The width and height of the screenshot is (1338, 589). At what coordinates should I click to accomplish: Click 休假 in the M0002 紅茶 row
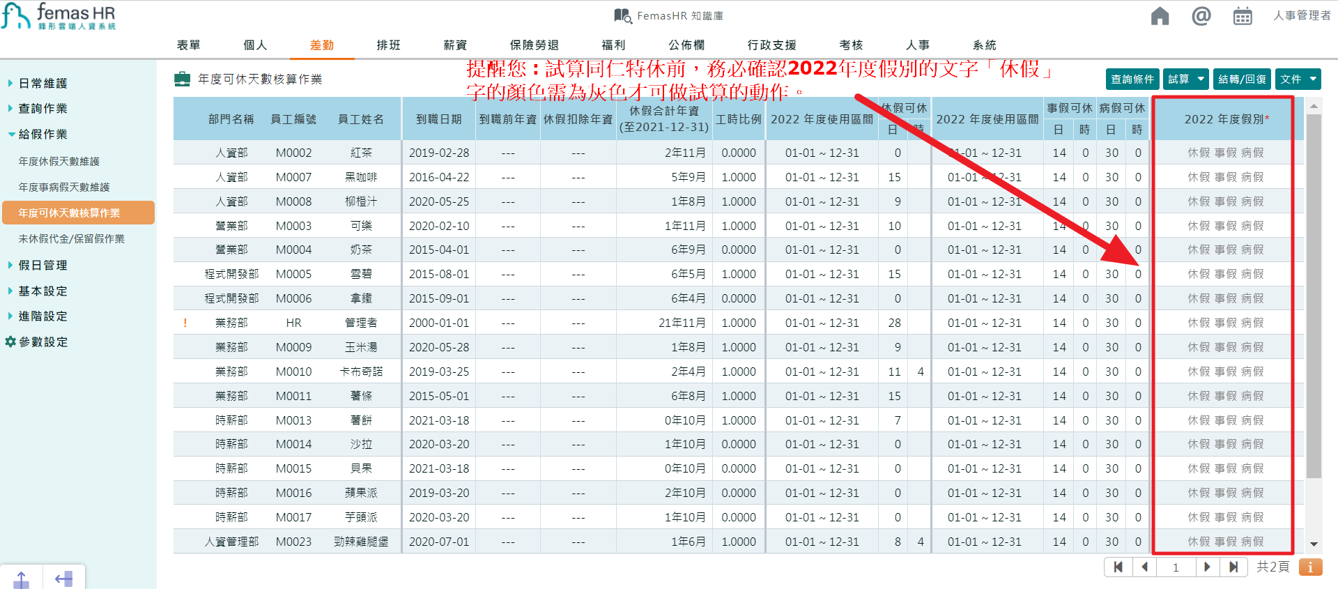1199,153
